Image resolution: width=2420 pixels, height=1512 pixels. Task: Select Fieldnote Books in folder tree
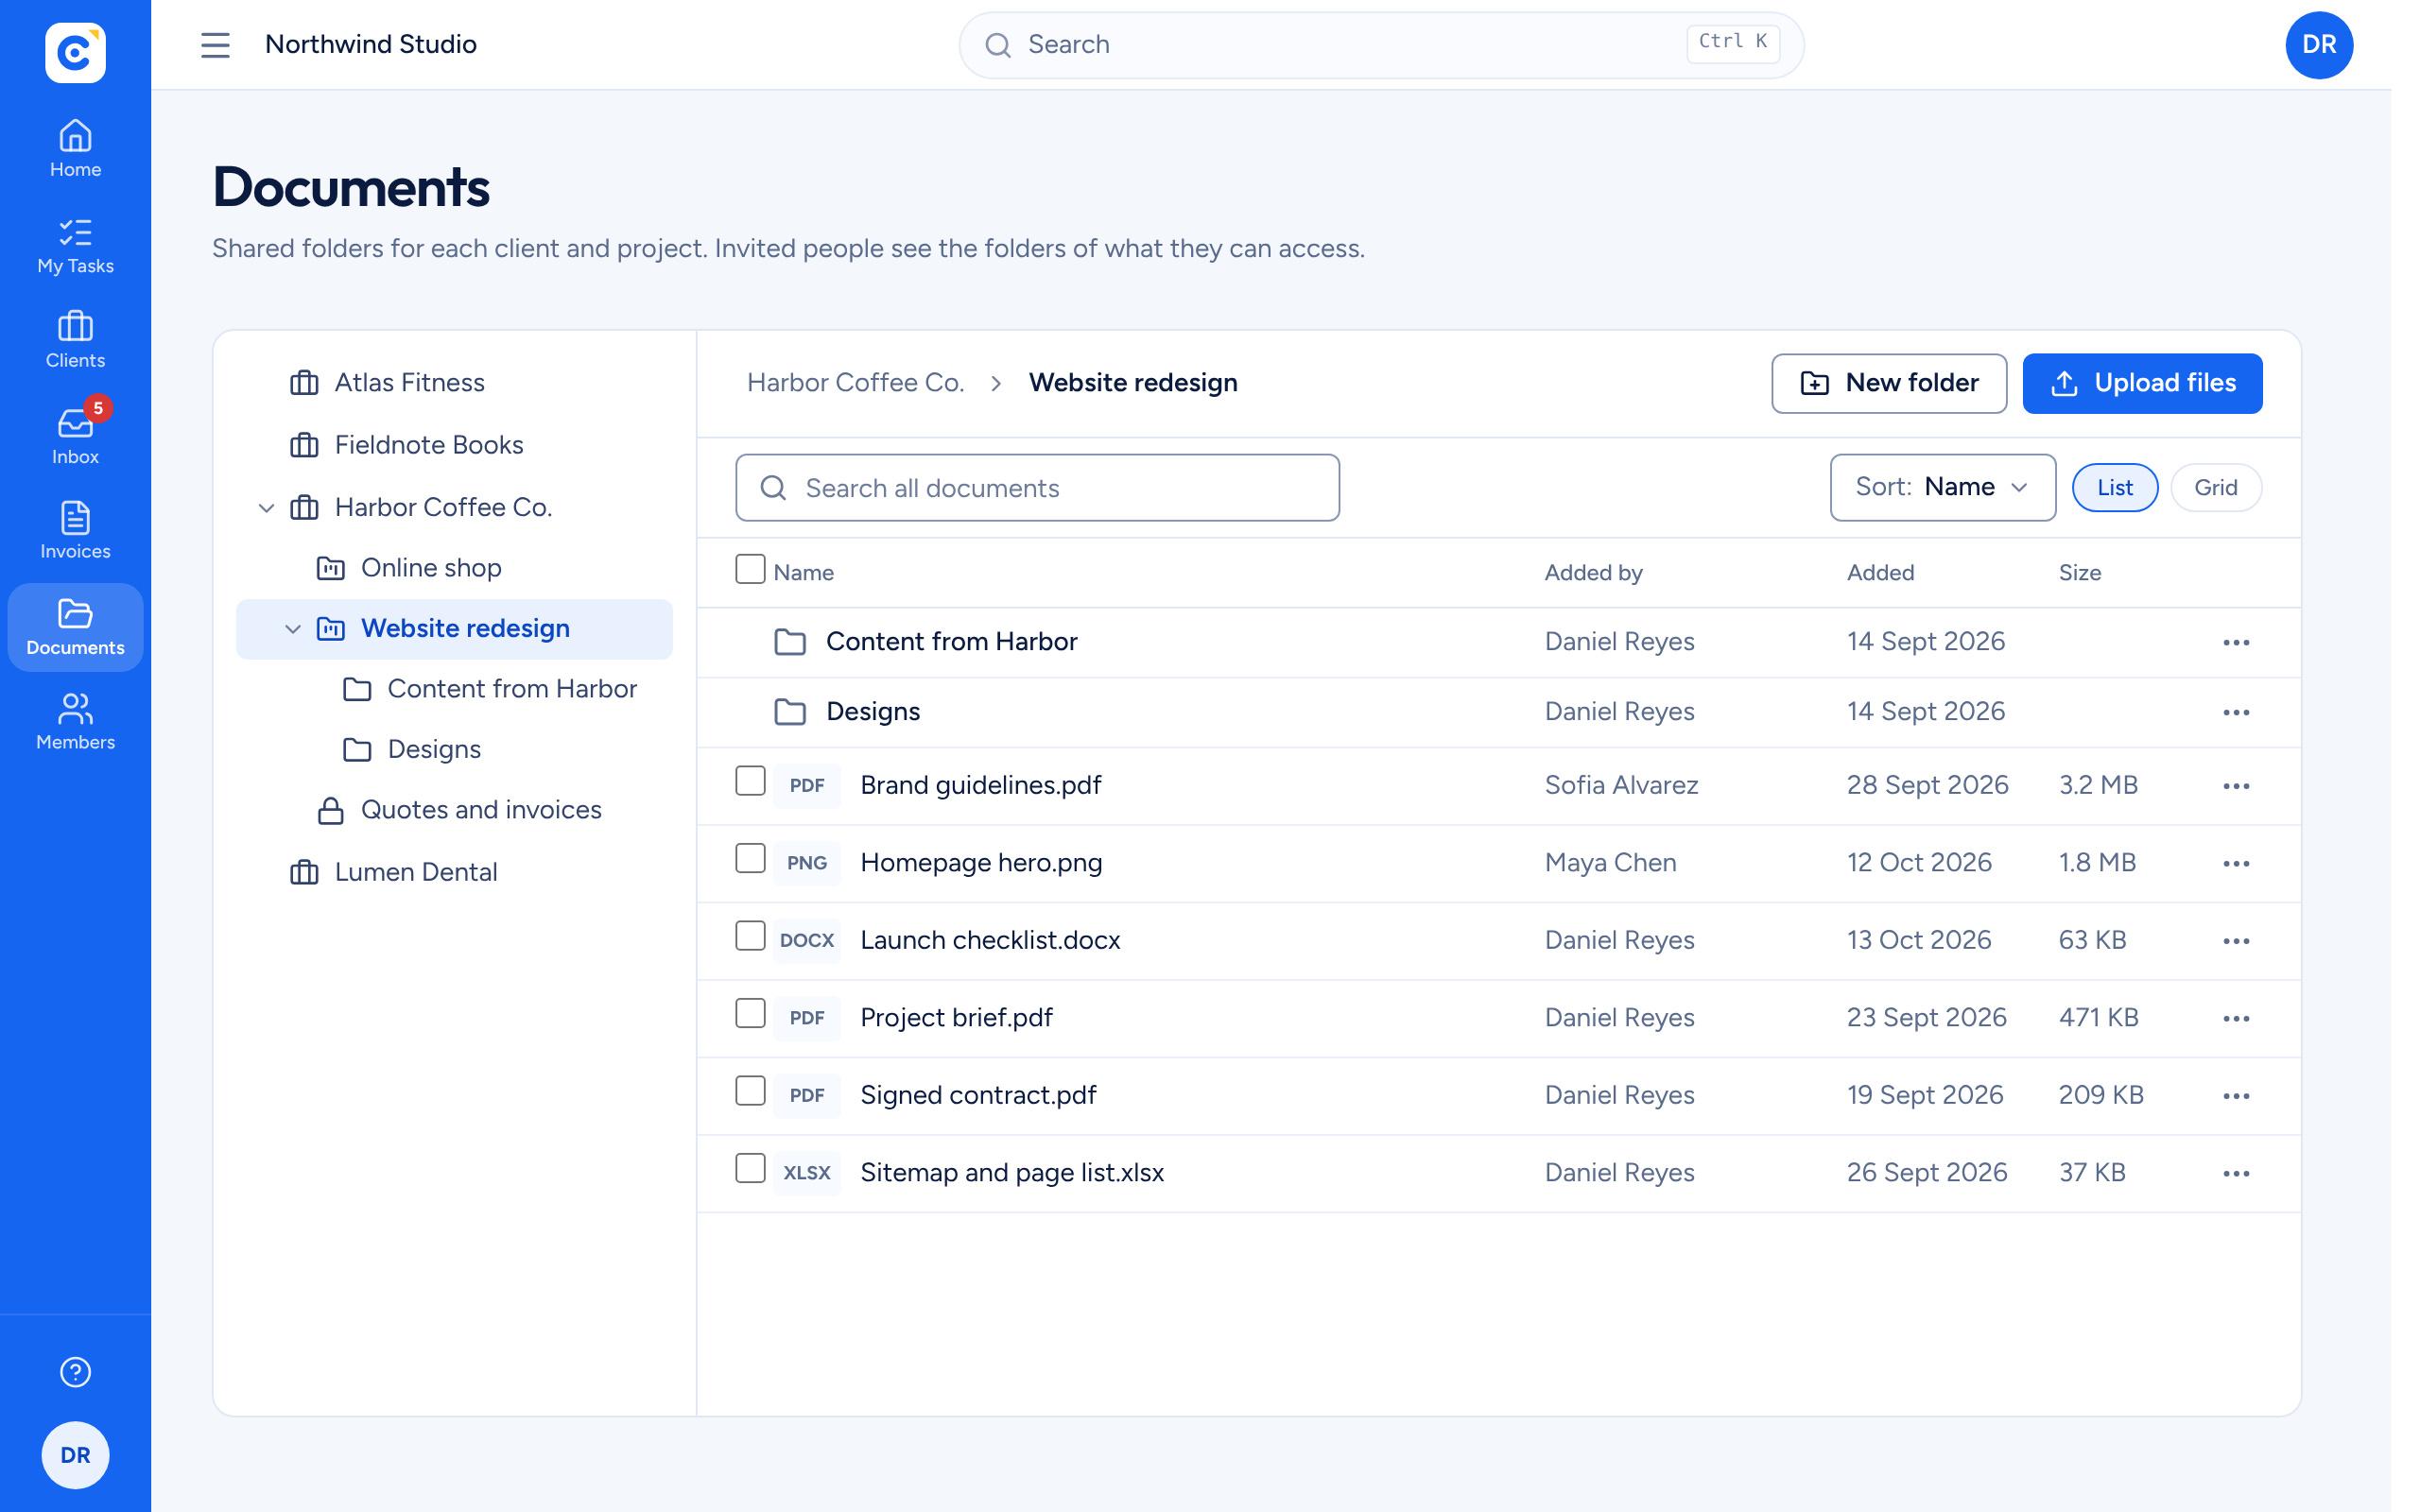[454, 445]
